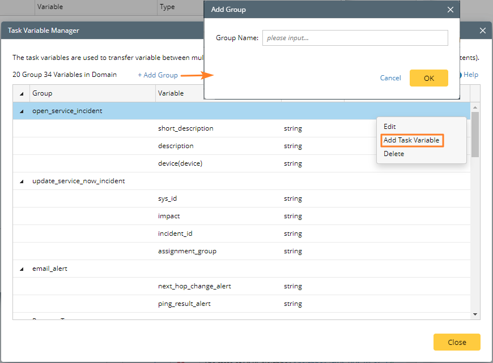493x363 pixels.
Task: Choose Edit from the context menu
Action: (390, 127)
